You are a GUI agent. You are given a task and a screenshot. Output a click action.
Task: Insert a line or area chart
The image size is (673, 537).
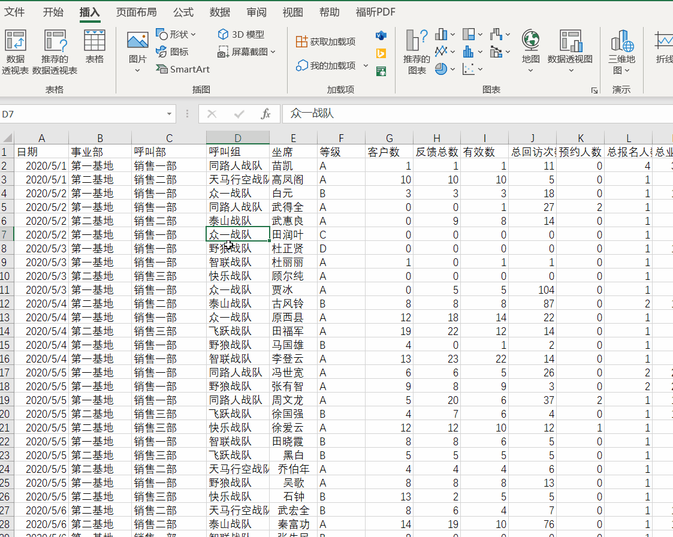441,52
